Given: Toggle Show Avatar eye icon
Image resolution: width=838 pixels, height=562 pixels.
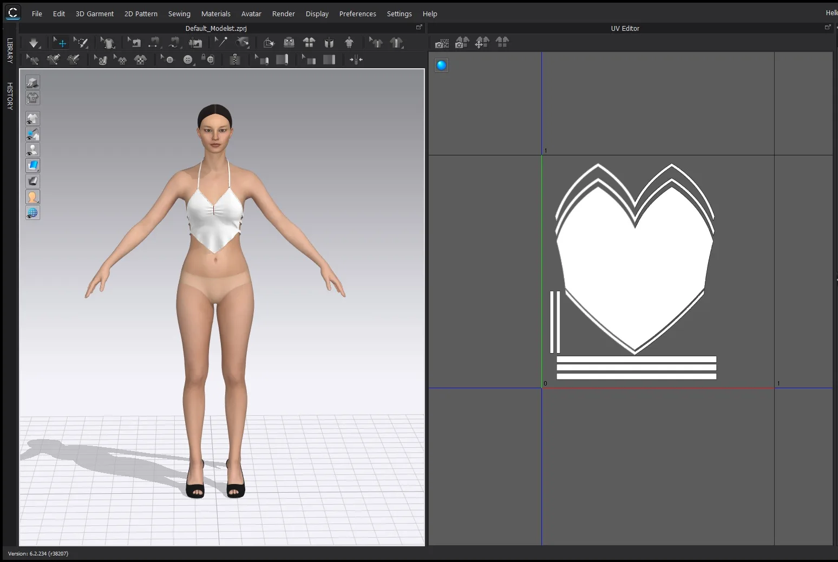Looking at the screenshot, I should point(32,150).
